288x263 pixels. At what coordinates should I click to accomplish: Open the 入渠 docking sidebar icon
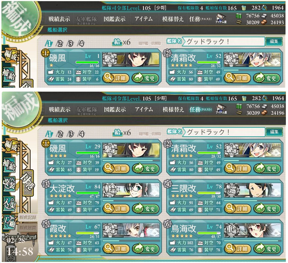click(9, 203)
